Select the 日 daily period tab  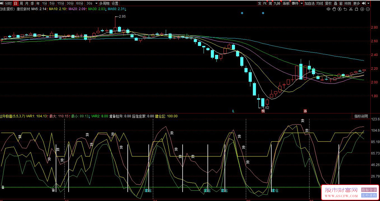pos(15,4)
